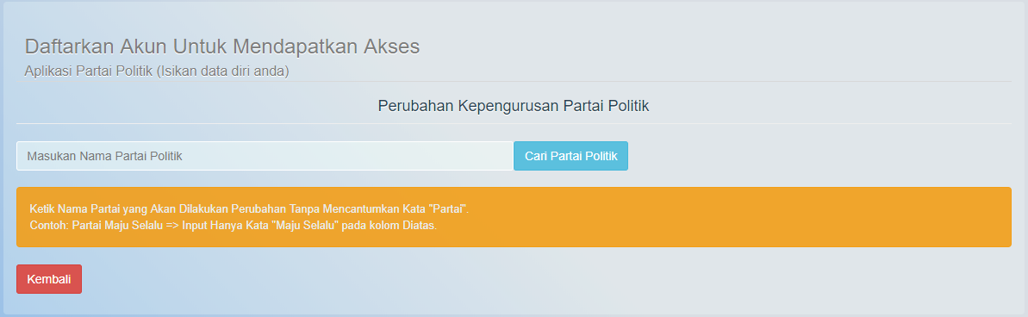1028x317 pixels.
Task: Click the line starting with Ketik Nama Partai
Action: 250,209
